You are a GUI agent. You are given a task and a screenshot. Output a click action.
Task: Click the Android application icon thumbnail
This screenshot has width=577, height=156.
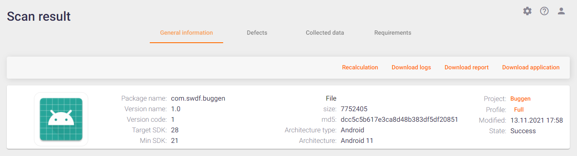click(x=61, y=119)
